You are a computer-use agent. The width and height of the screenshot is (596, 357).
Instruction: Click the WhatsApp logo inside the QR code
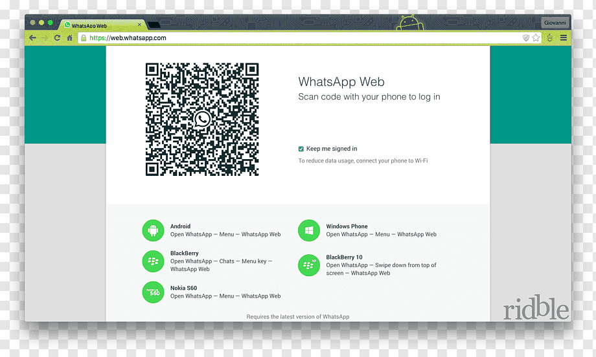pos(202,119)
